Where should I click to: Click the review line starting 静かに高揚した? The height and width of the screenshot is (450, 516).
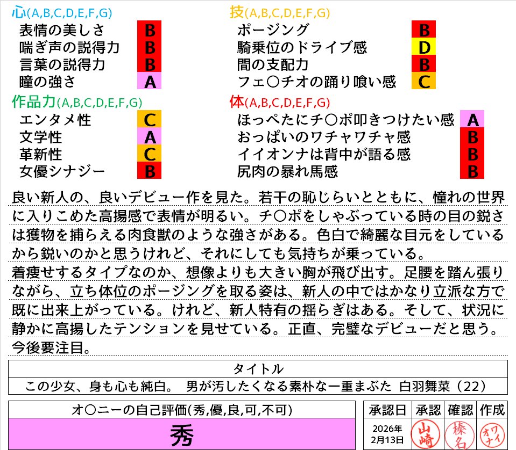coord(256,329)
